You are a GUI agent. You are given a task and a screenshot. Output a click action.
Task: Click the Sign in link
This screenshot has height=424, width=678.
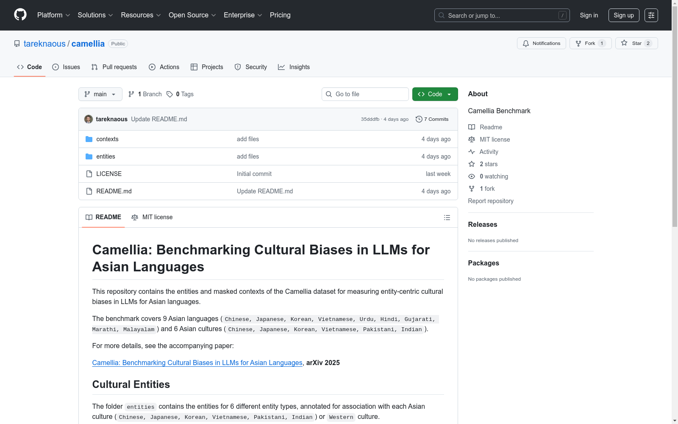(589, 15)
